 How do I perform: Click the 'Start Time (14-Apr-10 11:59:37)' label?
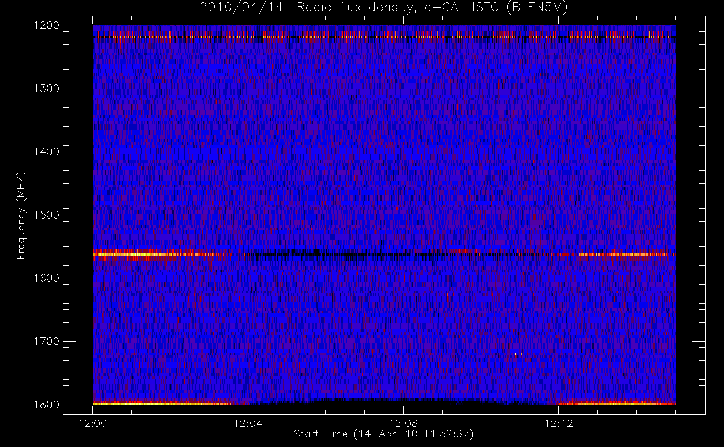tap(383, 434)
